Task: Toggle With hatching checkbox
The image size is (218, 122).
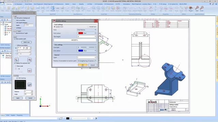Action: (17, 78)
